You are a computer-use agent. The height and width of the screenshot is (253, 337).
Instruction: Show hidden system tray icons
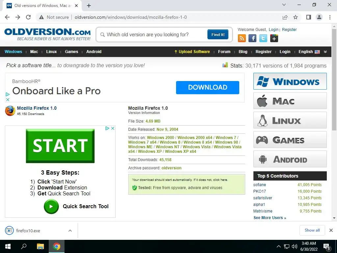click(278, 246)
